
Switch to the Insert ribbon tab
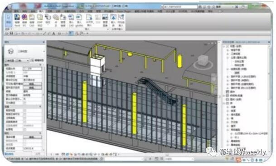41,11
